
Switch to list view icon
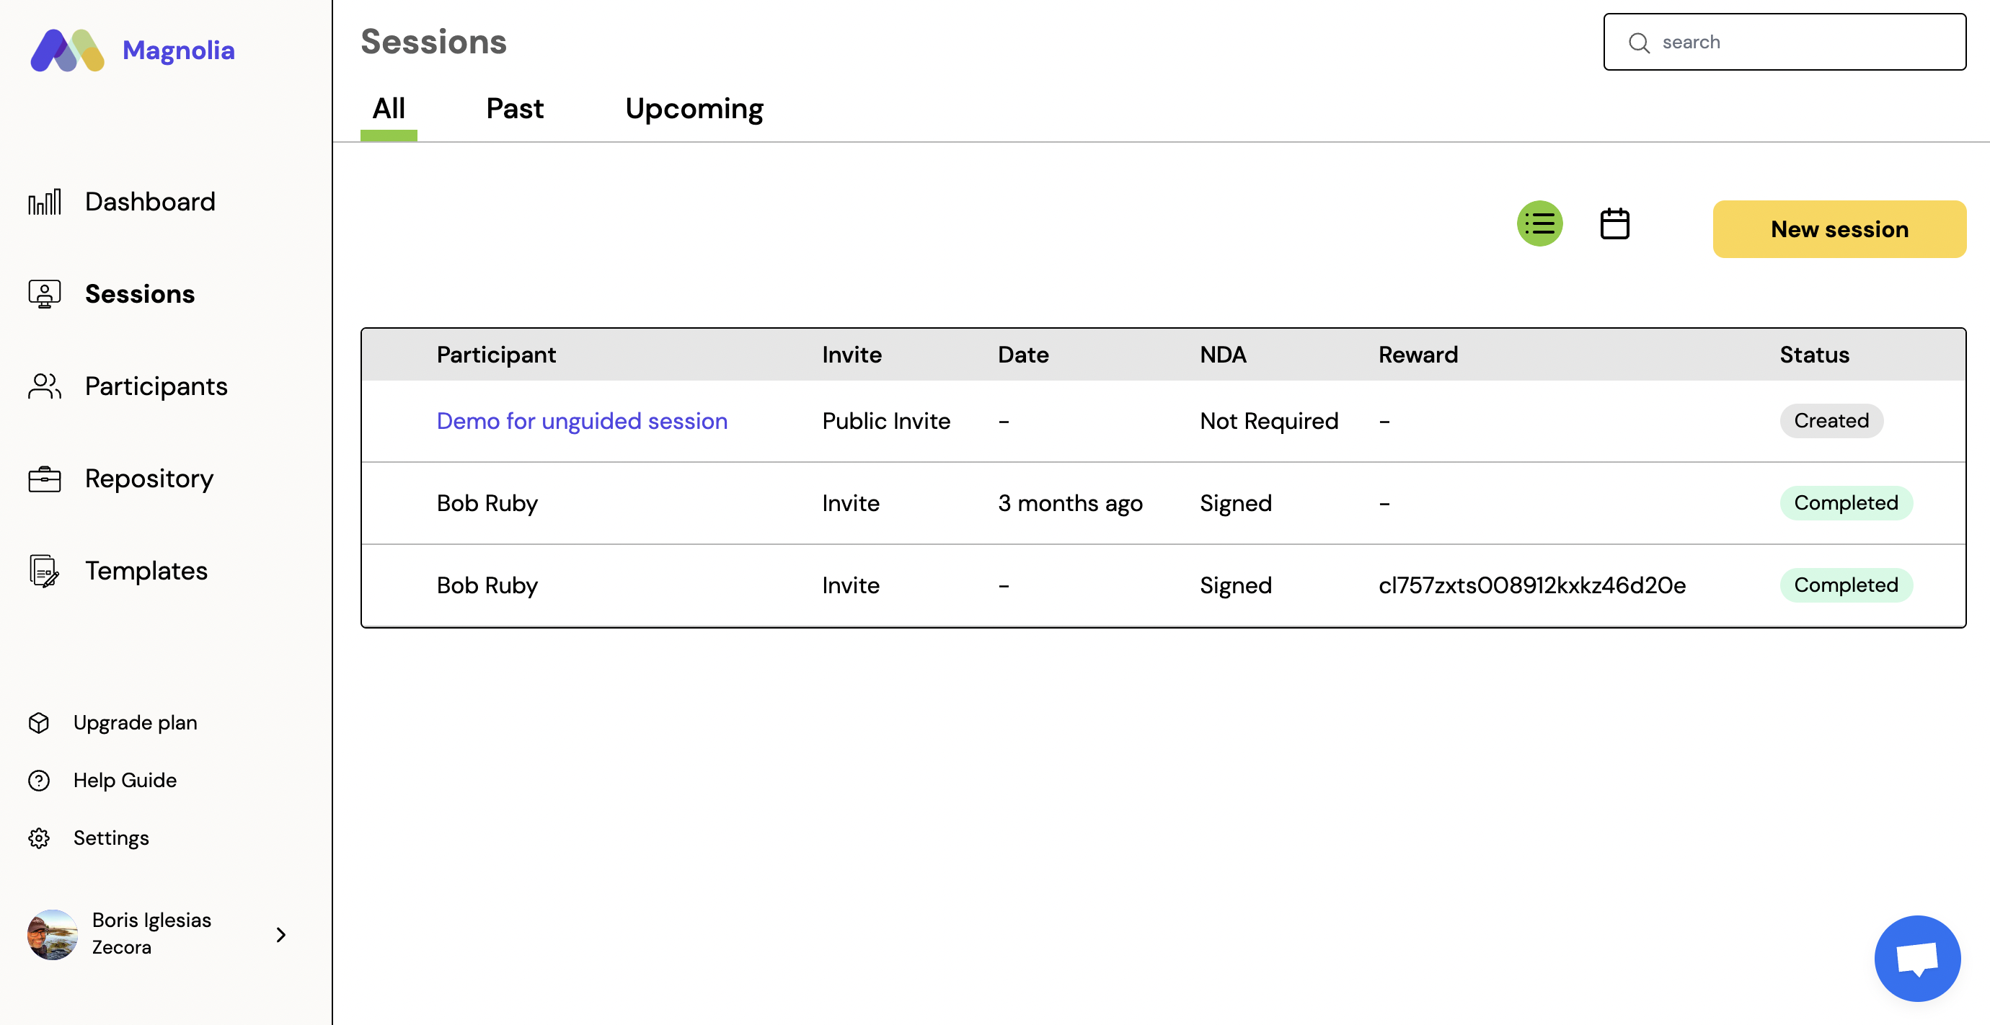coord(1539,224)
